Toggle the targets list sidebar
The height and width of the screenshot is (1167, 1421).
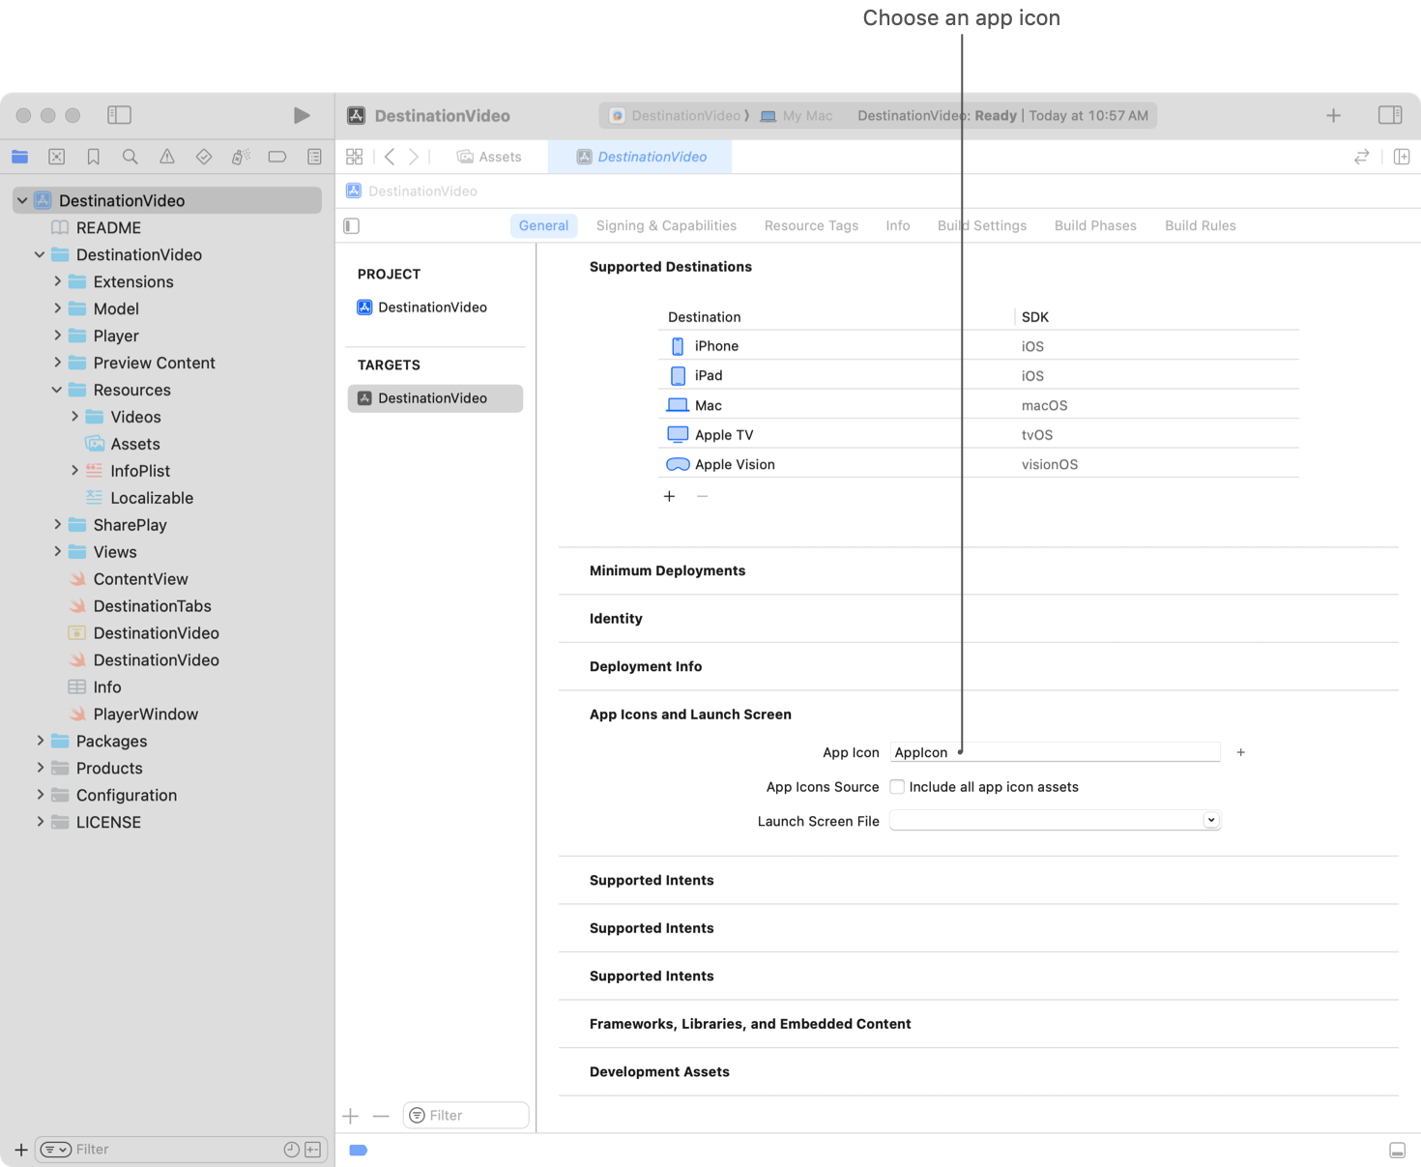(352, 226)
